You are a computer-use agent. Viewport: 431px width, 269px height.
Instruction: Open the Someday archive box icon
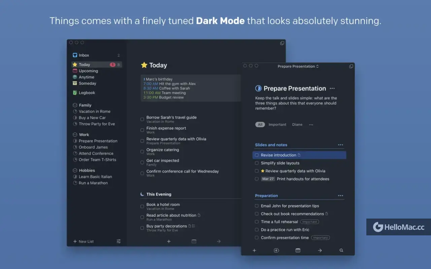(x=75, y=83)
